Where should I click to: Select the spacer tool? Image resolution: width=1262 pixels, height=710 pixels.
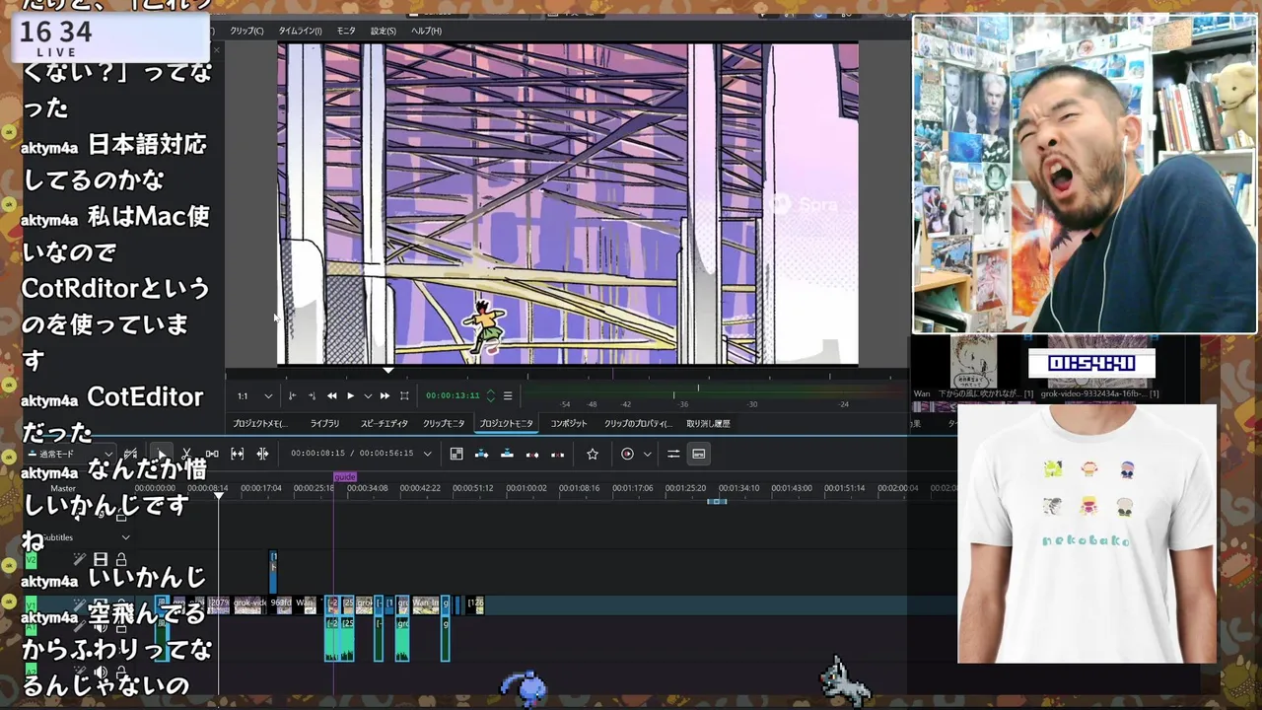point(212,454)
